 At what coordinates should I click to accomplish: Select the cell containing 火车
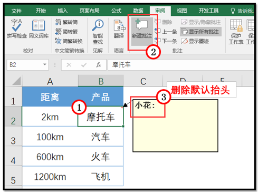101,156
